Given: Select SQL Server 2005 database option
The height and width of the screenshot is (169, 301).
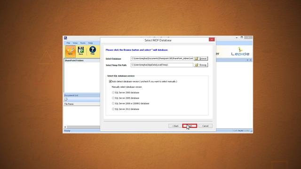Looking at the screenshot, I should tap(113, 98).
